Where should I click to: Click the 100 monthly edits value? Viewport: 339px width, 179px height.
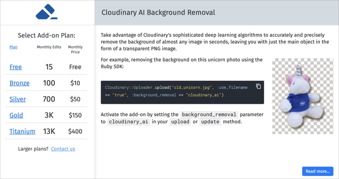[49, 83]
